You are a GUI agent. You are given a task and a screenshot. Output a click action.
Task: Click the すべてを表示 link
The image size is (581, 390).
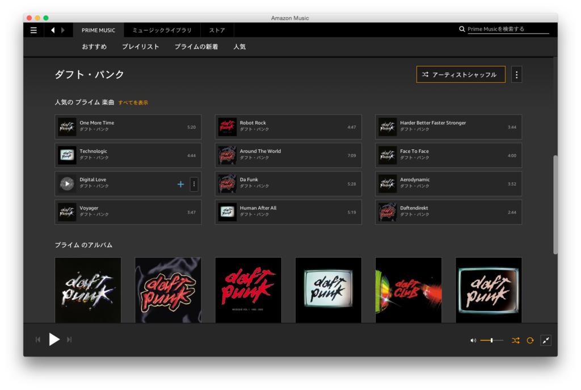133,103
